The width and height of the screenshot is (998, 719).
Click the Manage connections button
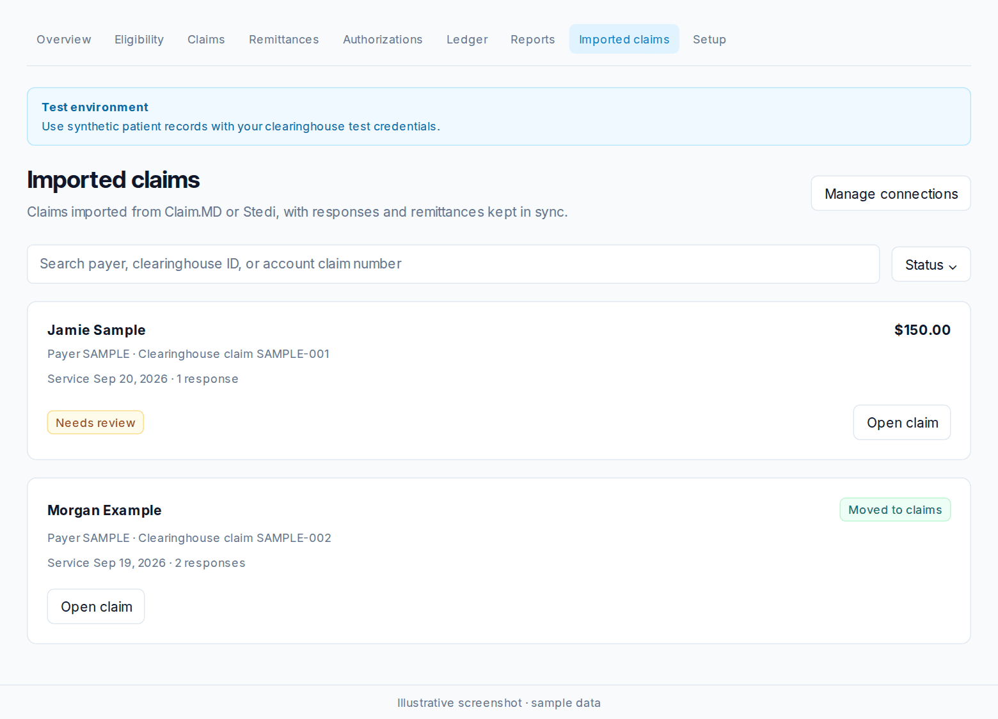(891, 194)
